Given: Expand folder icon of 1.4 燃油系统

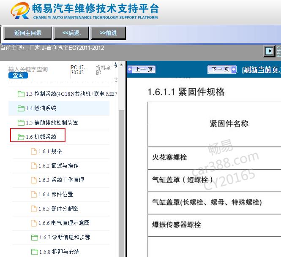Looking at the screenshot, I should [21, 108].
